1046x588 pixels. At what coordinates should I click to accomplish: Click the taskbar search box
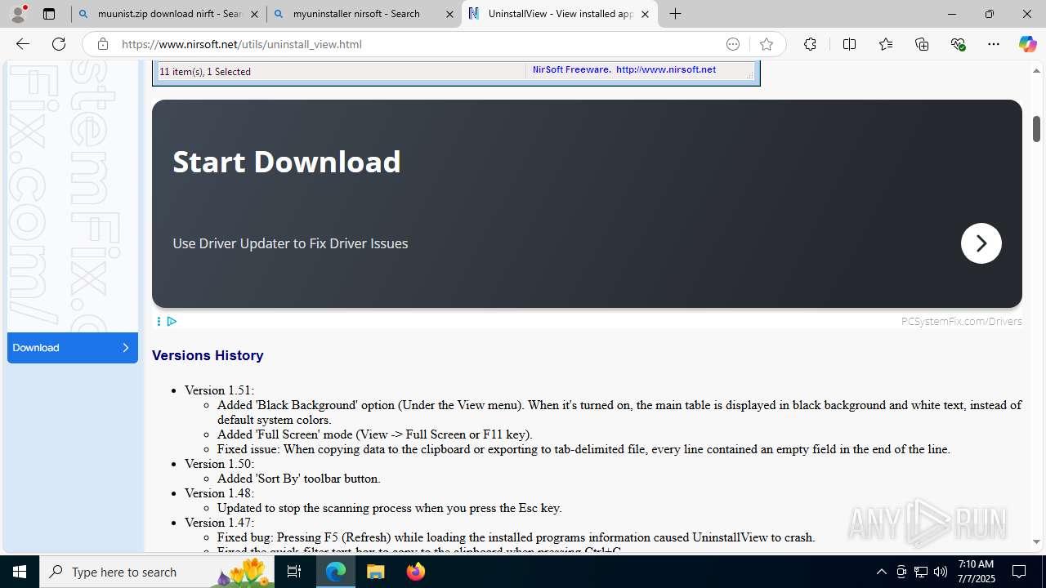tap(158, 572)
